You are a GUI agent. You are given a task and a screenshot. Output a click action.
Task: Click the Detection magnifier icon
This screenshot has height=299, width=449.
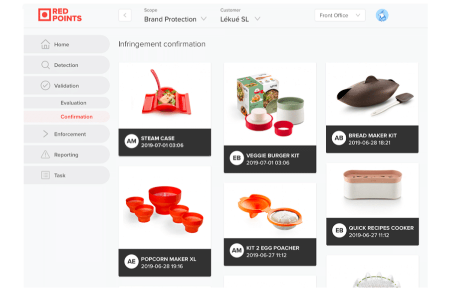(45, 65)
